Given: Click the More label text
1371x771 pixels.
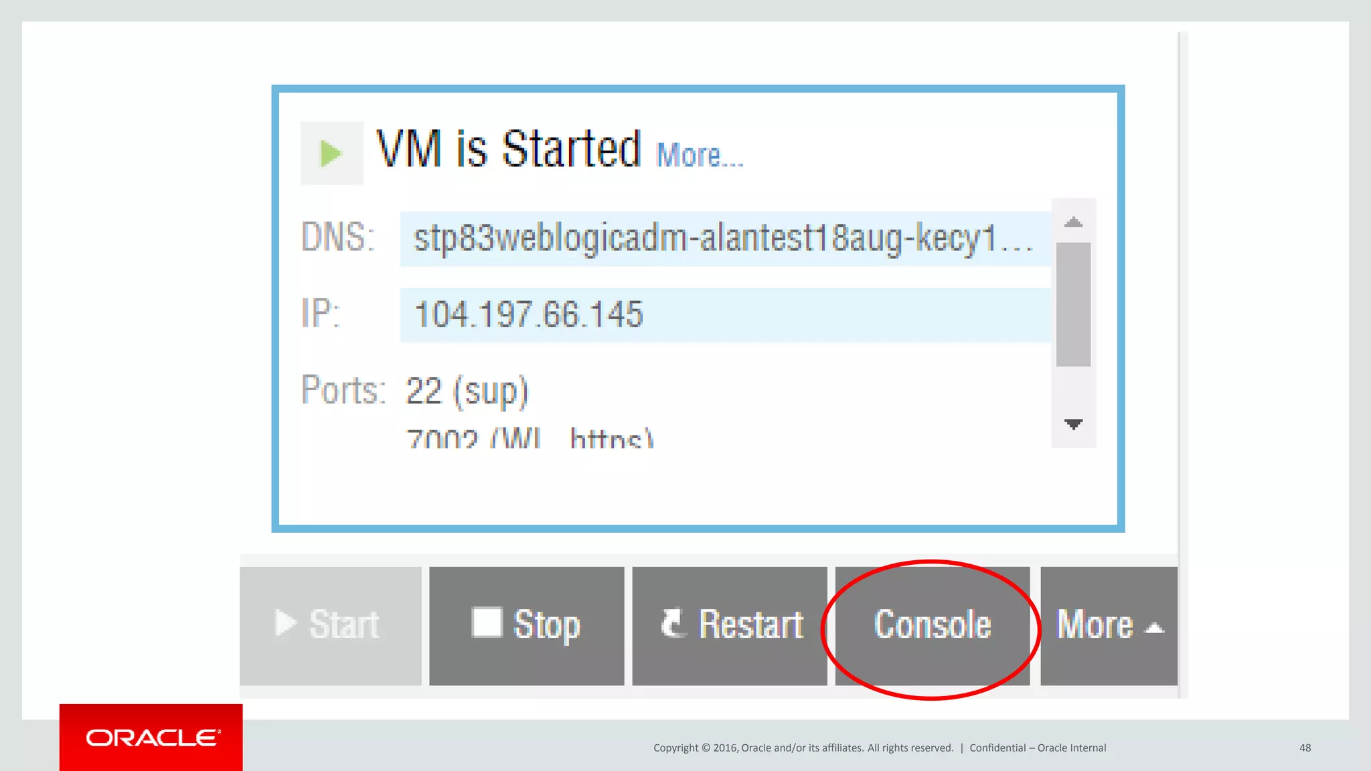Looking at the screenshot, I should [1095, 624].
